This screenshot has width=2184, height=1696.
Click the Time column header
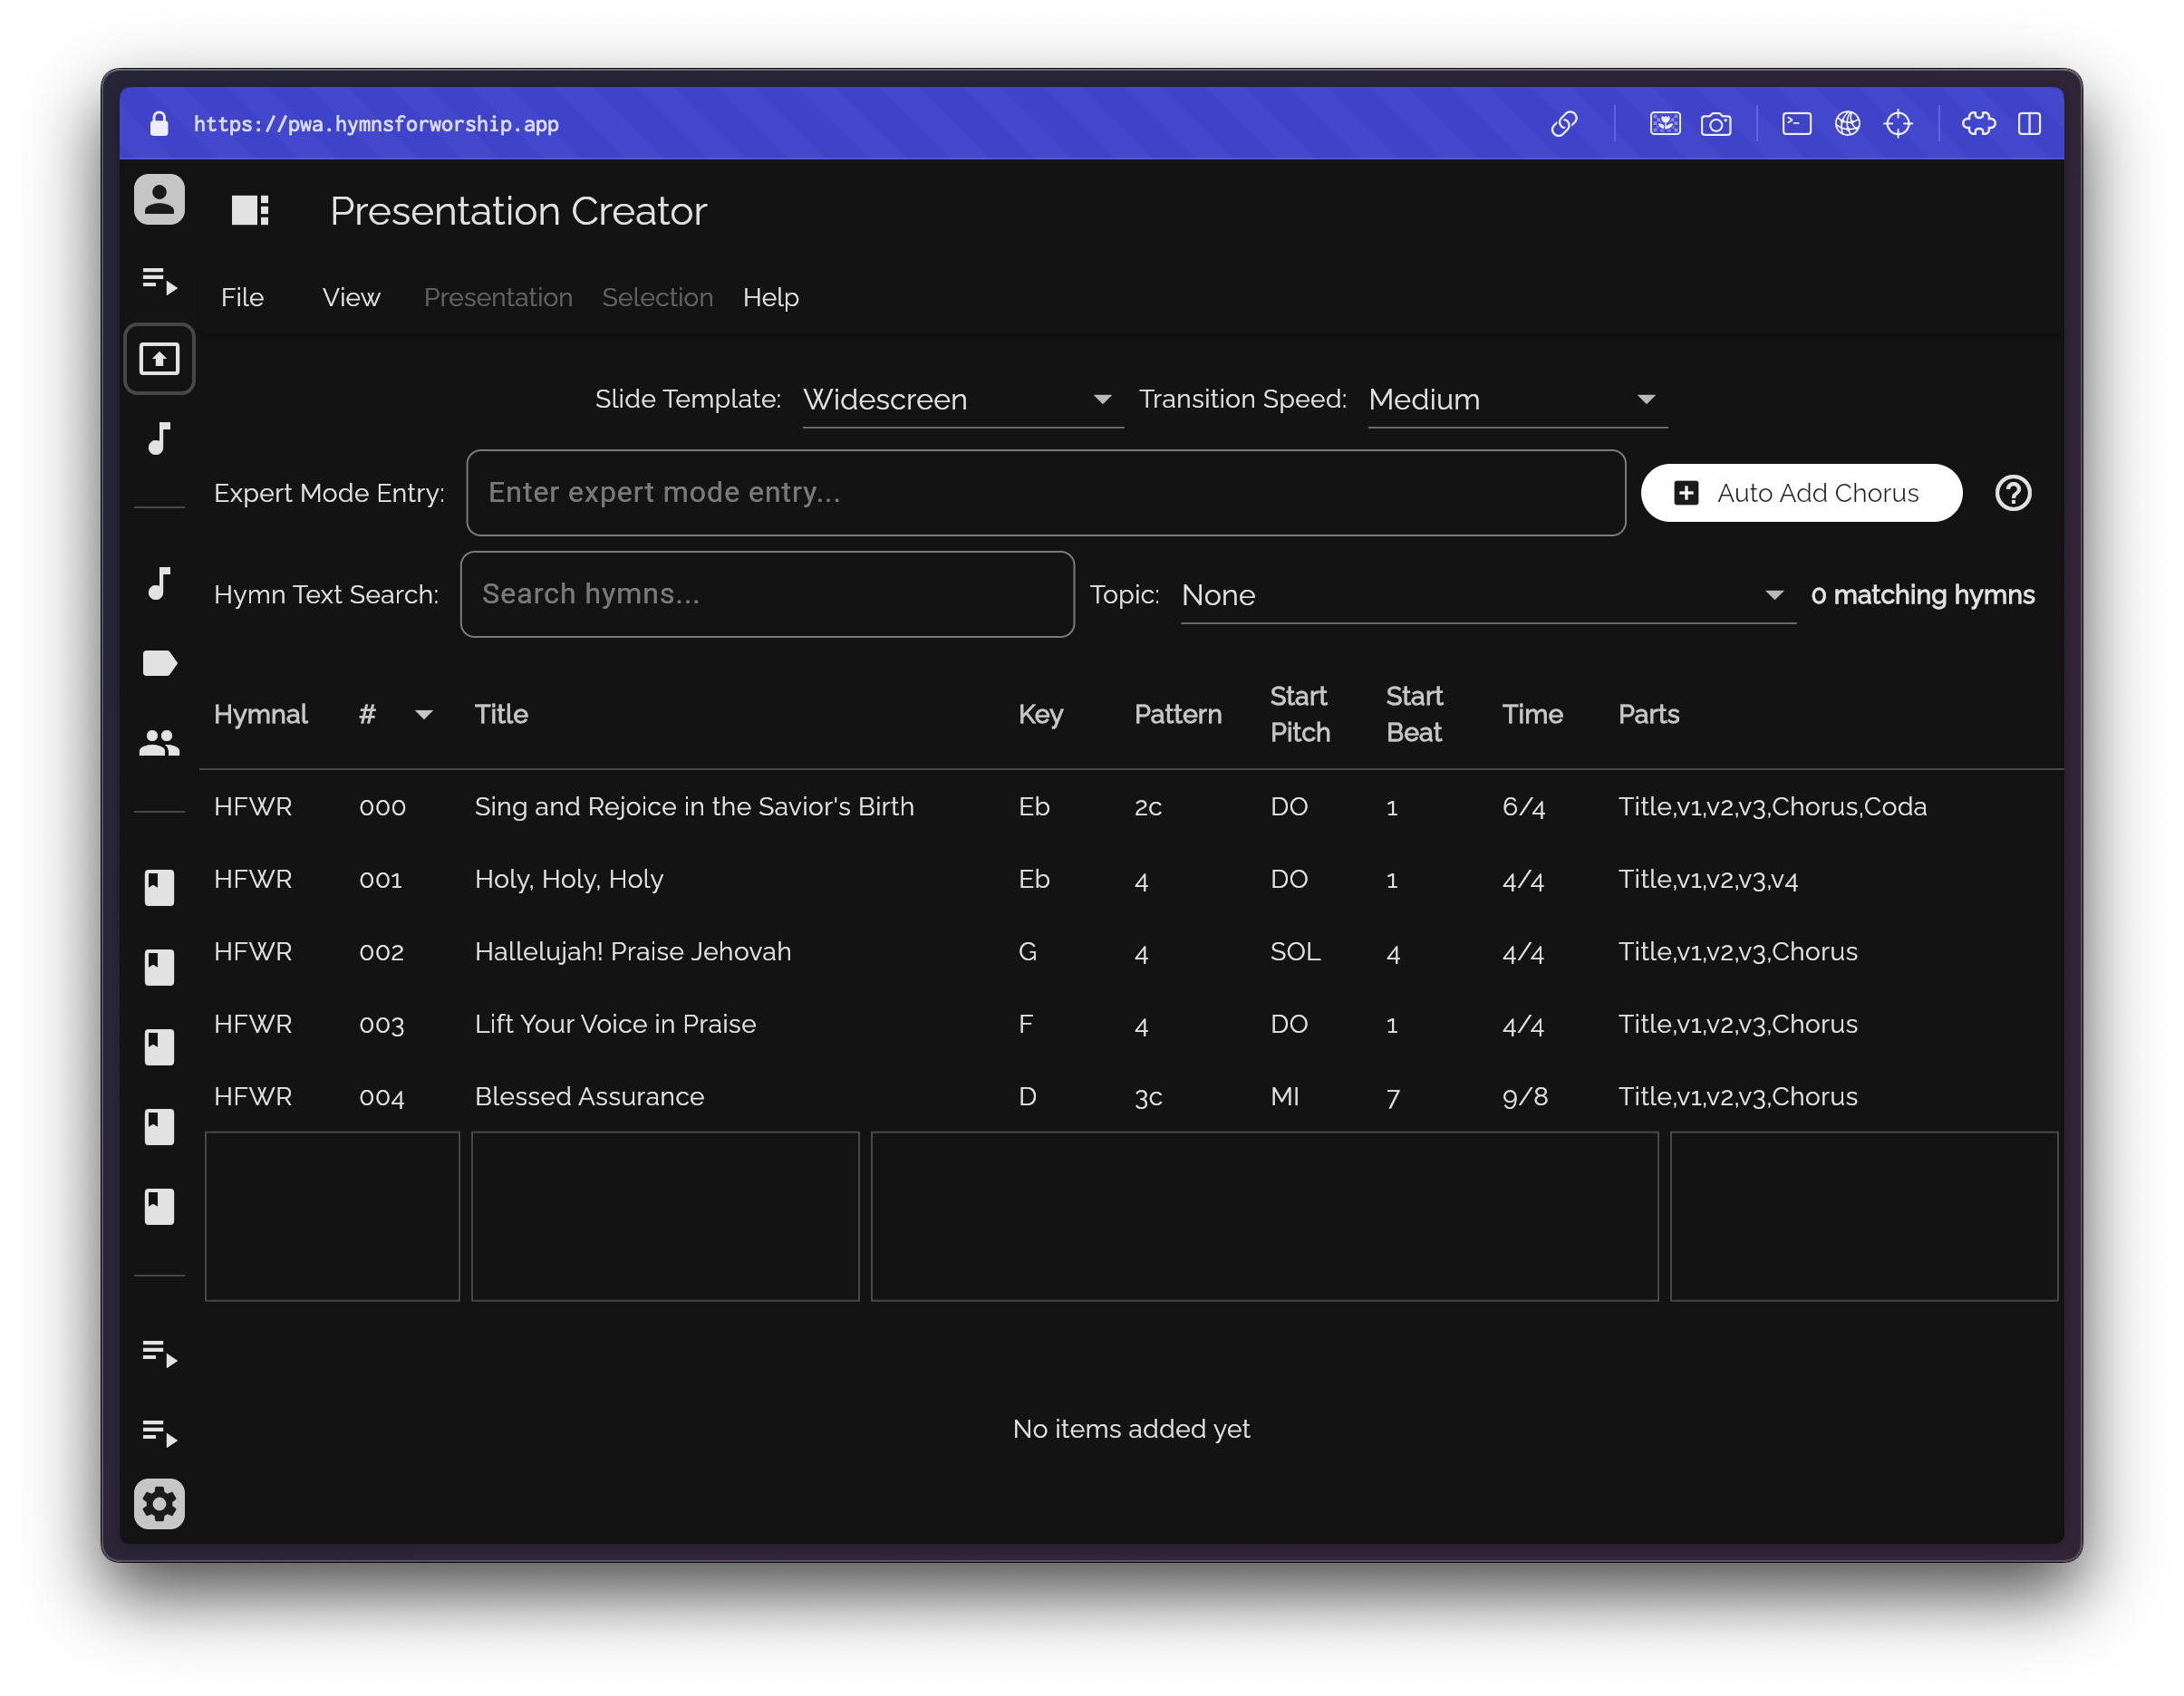click(1532, 715)
